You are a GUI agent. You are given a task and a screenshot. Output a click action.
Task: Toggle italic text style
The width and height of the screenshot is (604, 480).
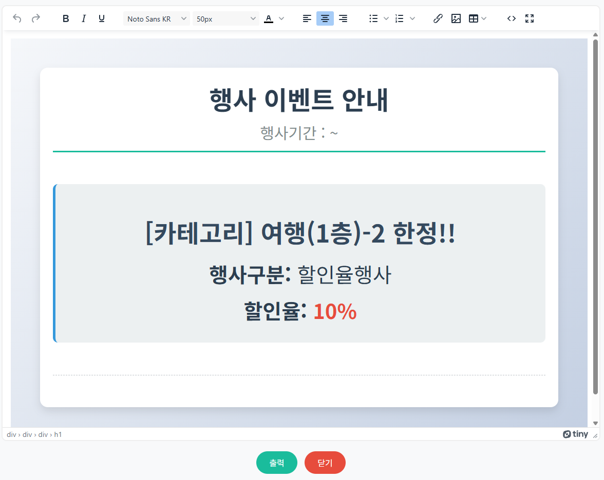(84, 18)
